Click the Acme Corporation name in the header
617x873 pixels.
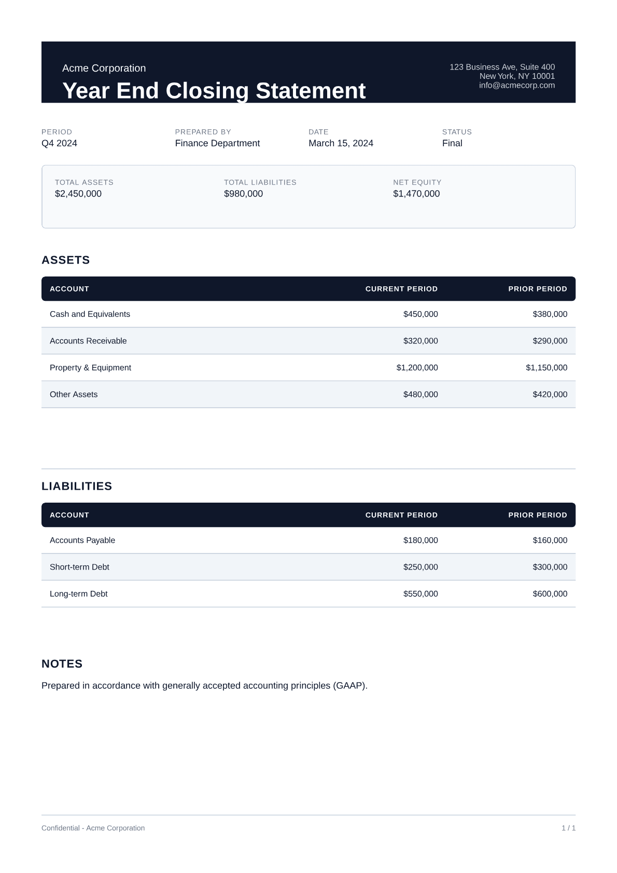104,68
